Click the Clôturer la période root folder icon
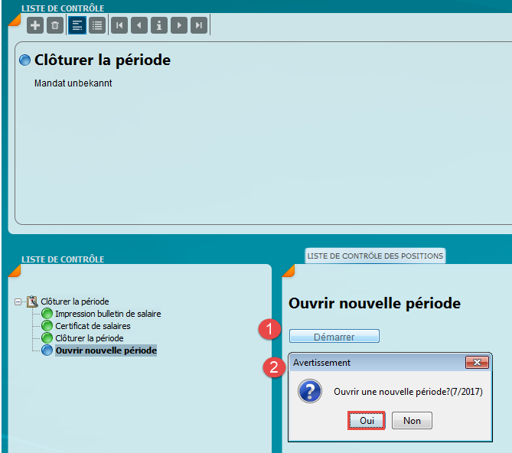The image size is (512, 453). tap(32, 301)
